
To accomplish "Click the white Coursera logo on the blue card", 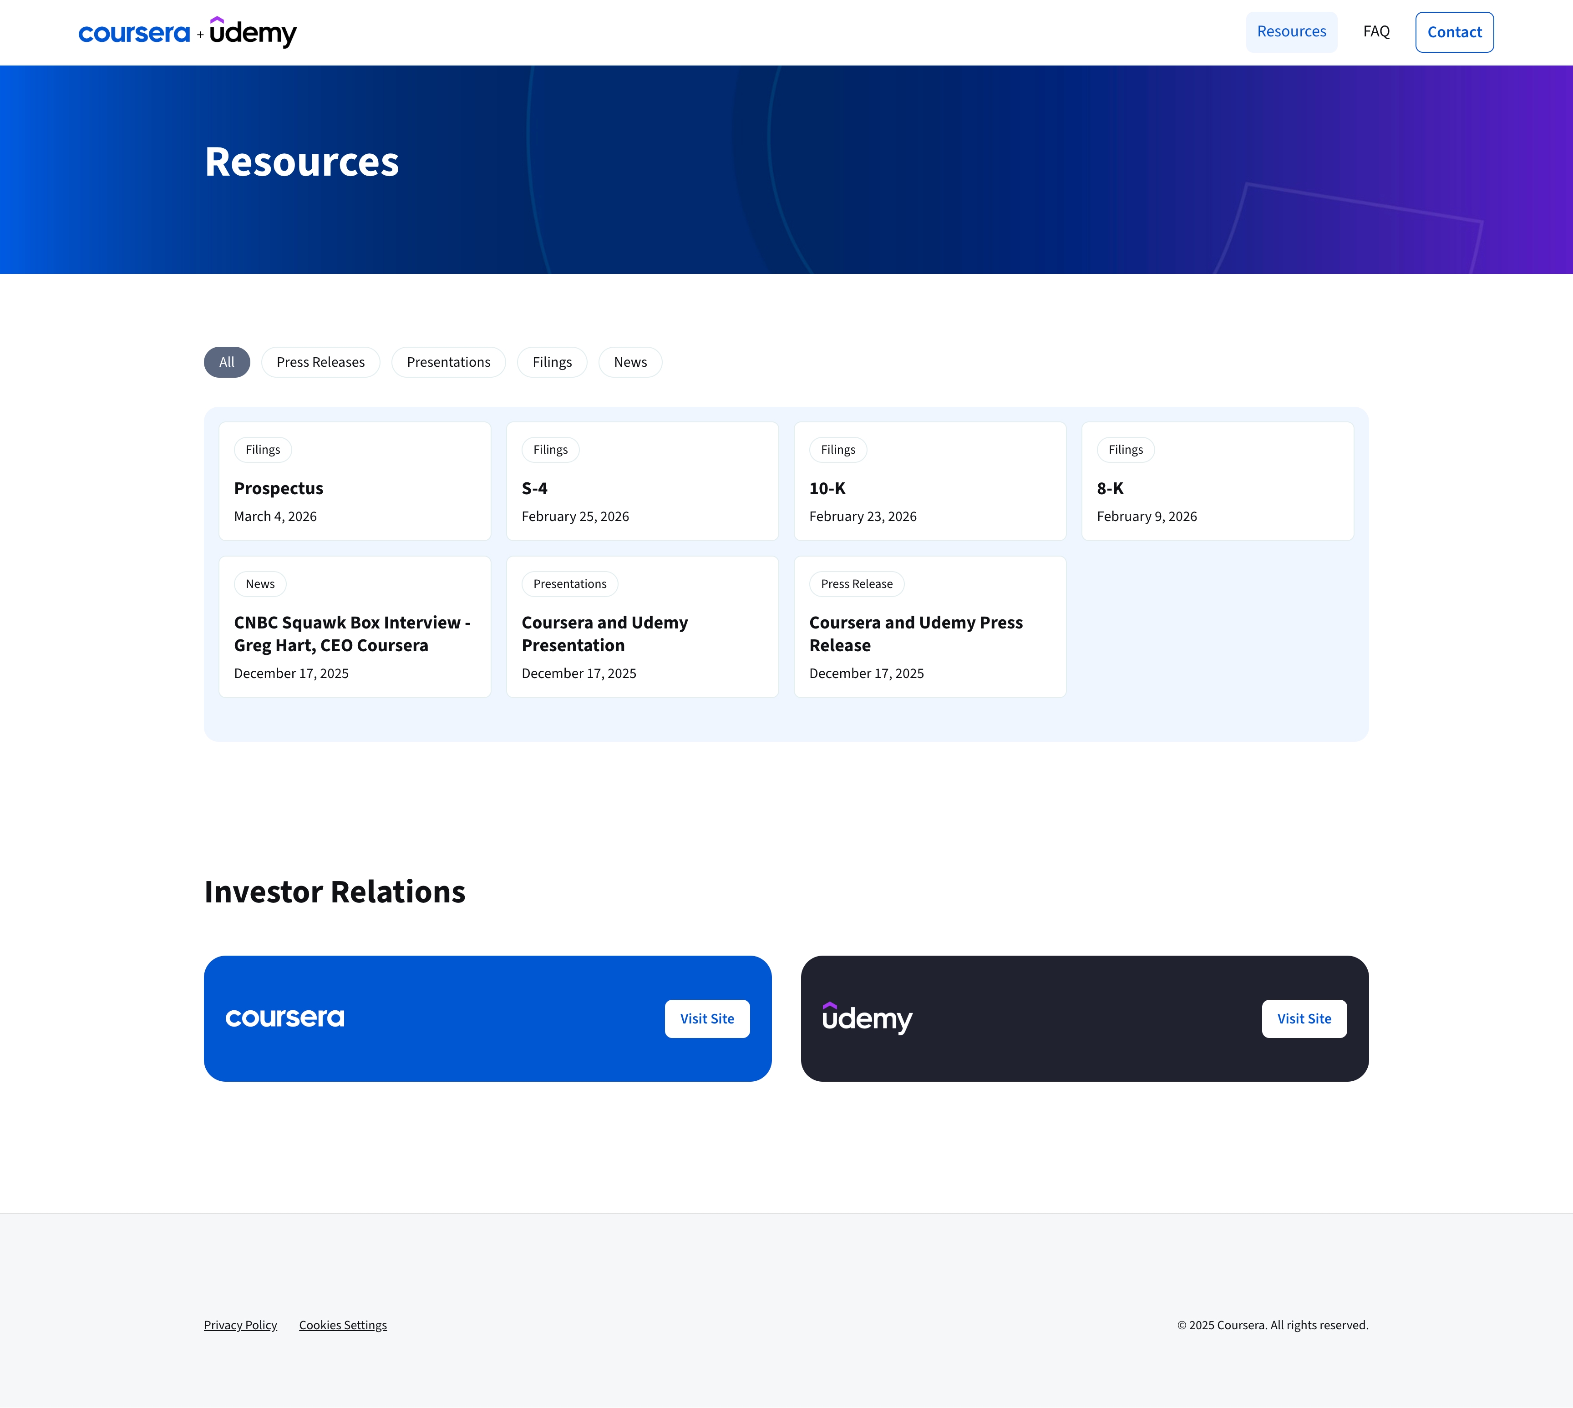I will (285, 1018).
